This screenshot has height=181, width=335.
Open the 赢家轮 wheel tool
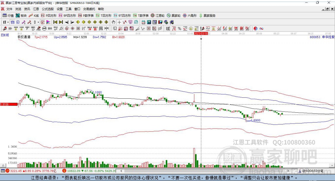[x=174, y=16]
